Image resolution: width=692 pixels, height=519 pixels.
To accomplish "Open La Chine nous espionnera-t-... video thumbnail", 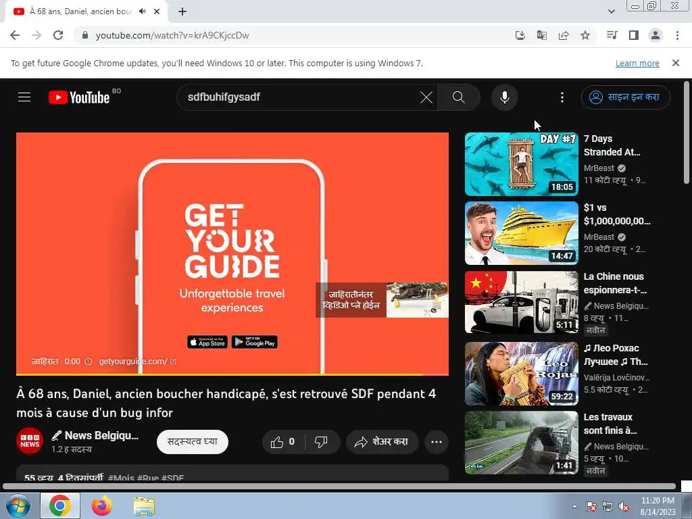I will [521, 302].
